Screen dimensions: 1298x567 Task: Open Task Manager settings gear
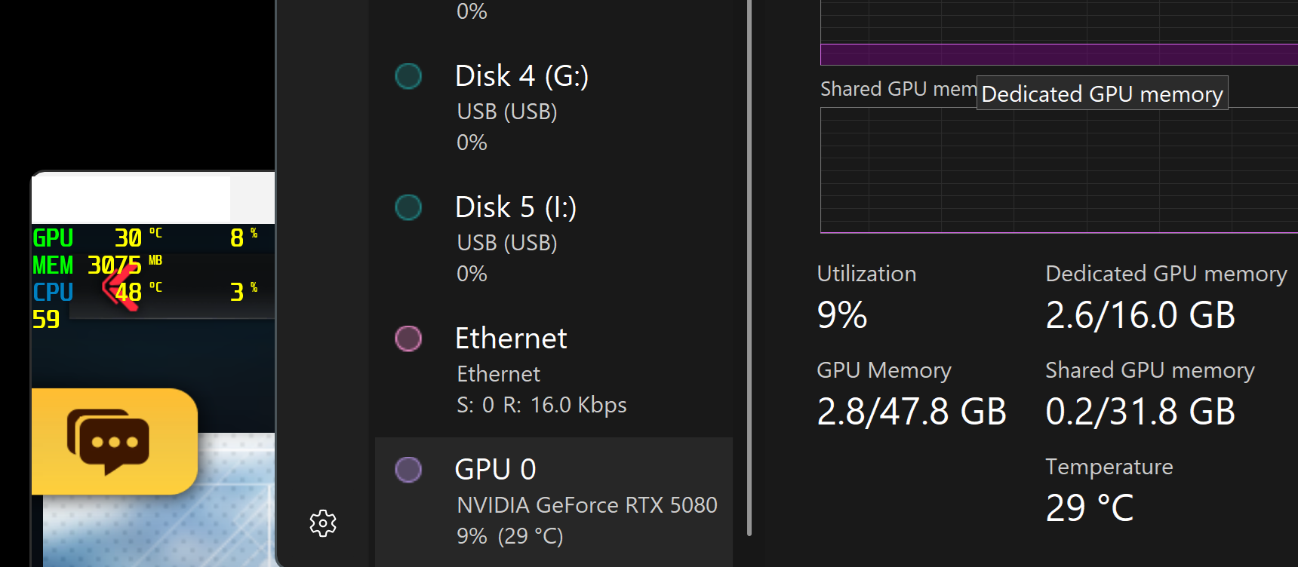[323, 523]
